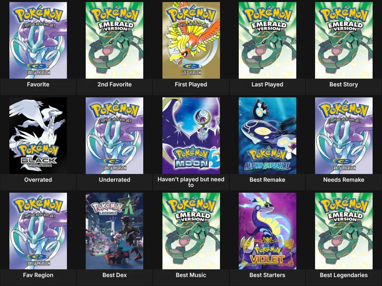Select the Pokémon Violet cover for Best Starters
The height and width of the screenshot is (286, 382).
pos(267,231)
